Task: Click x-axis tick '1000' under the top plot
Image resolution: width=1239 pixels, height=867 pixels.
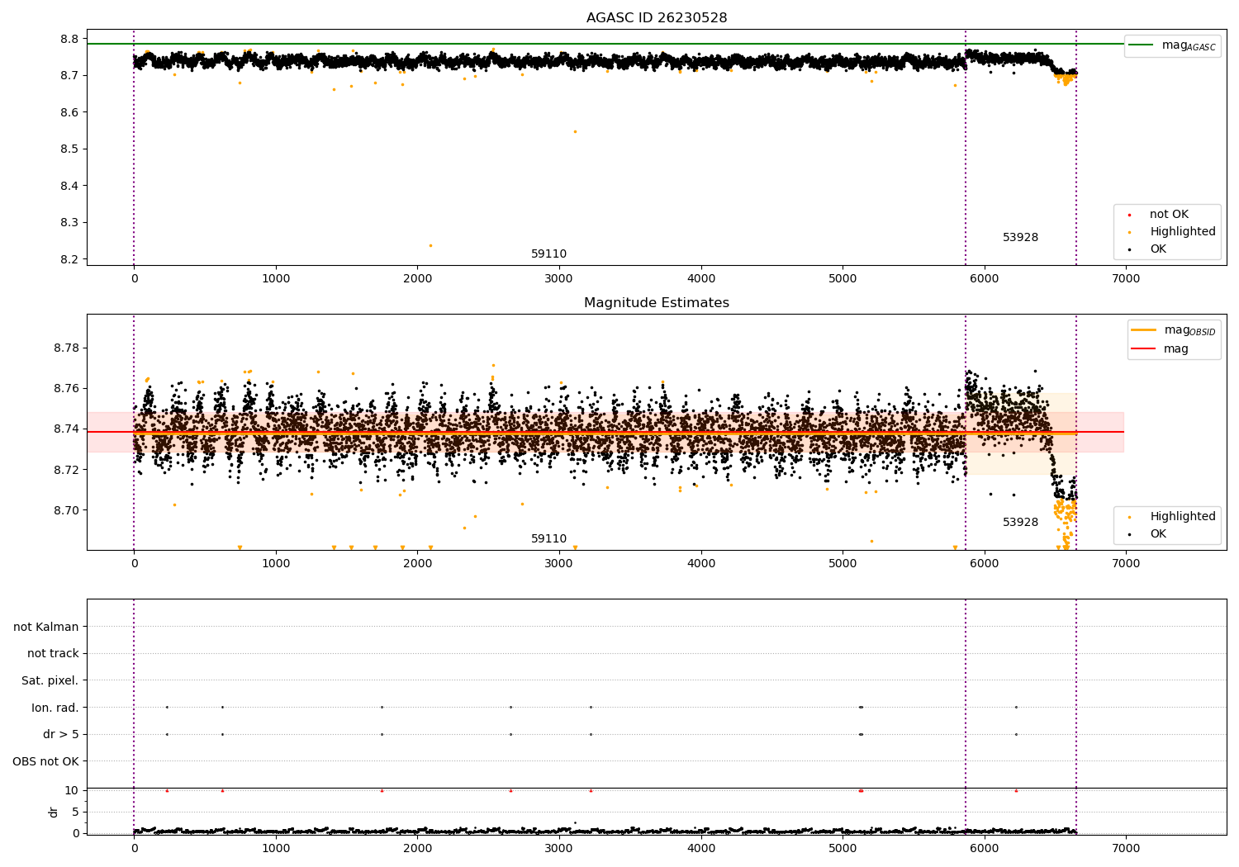Action: pyautogui.click(x=276, y=279)
